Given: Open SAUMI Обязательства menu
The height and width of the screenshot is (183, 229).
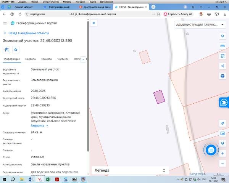Looking at the screenshot, I should coord(51,2).
